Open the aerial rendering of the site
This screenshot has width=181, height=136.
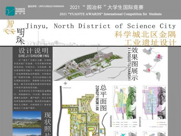click(x=90, y=64)
